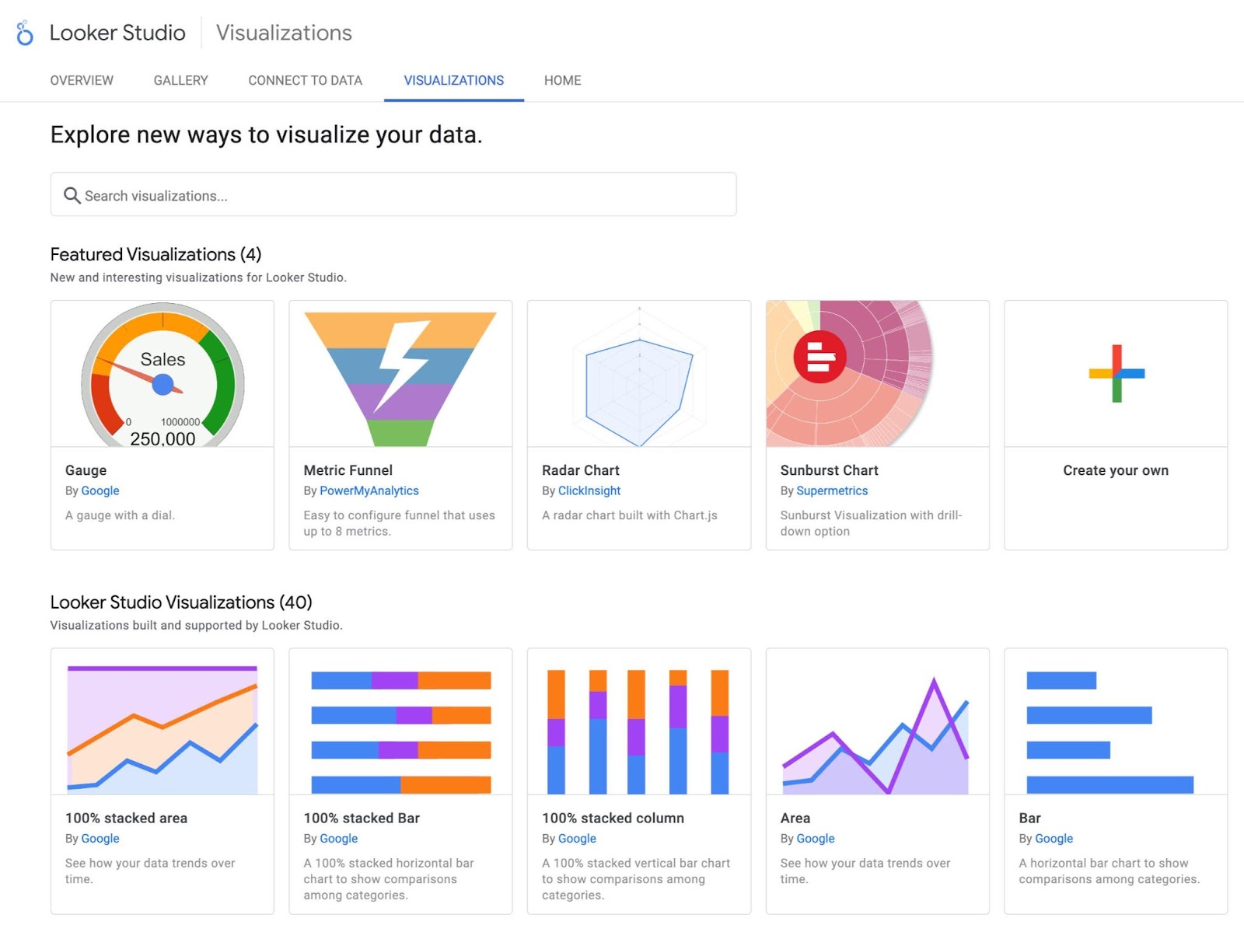1244x925 pixels.
Task: Click the search magnifier icon
Action: click(x=72, y=195)
